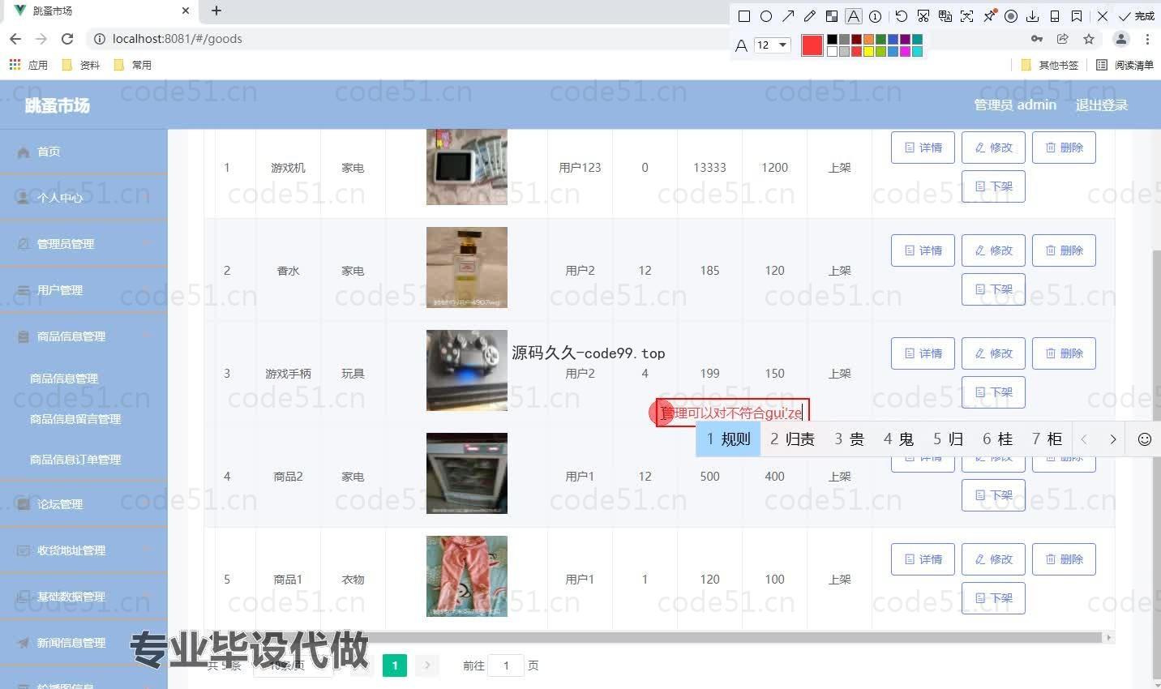Select the mosaic blur tool
Screen dimensions: 1161x689
(x=832, y=16)
